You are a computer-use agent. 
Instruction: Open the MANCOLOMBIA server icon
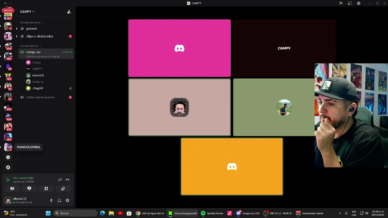tap(8, 147)
